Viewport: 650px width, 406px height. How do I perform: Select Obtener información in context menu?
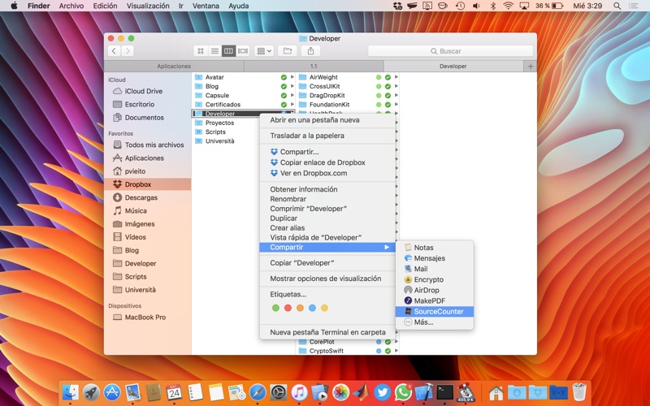(x=327, y=189)
